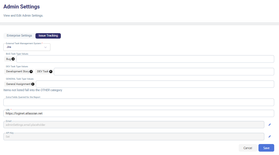Click the pencil icon to edit Email
The width and height of the screenshot is (279, 155).
tap(269, 125)
